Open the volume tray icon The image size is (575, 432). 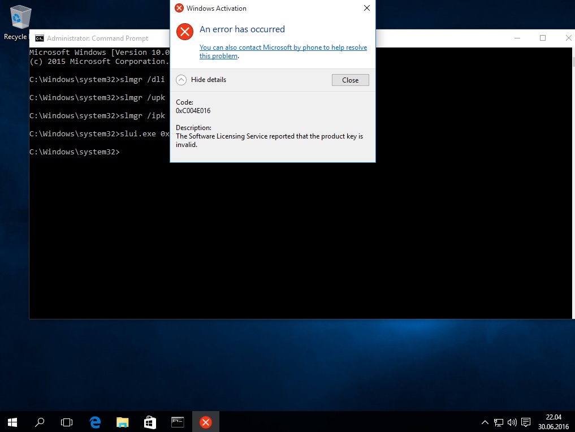[x=512, y=422]
